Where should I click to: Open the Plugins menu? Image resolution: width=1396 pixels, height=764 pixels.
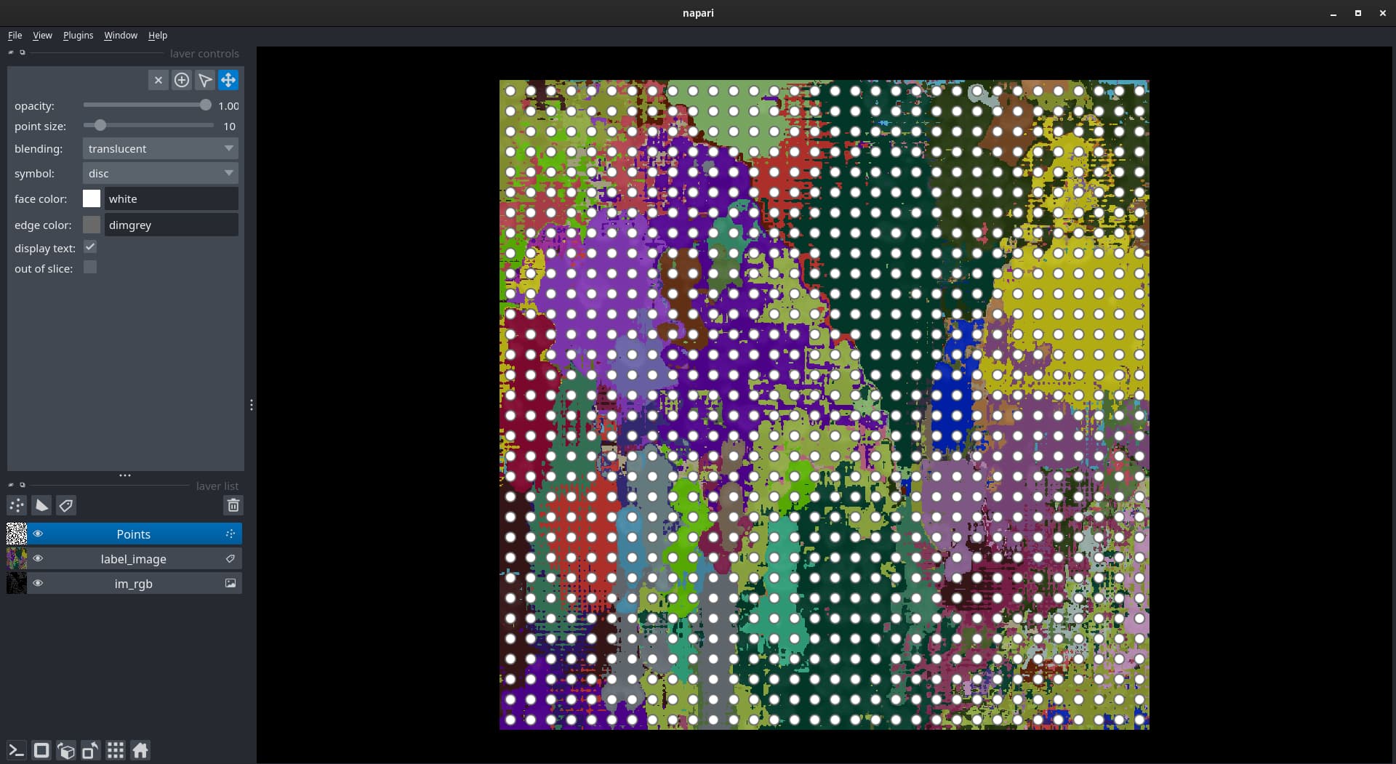[78, 35]
